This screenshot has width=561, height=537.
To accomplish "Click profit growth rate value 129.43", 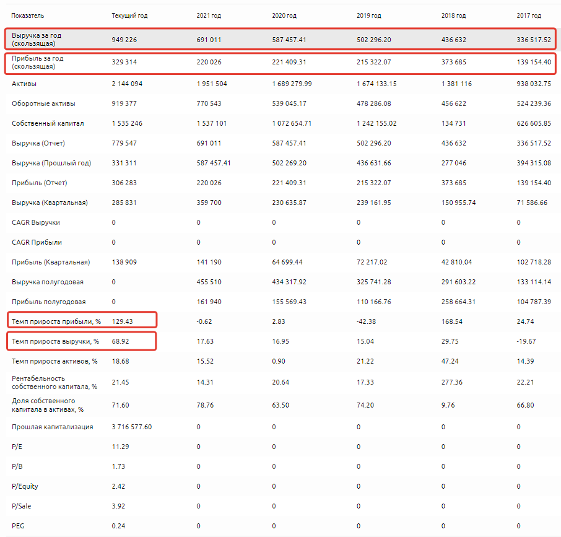I will (122, 321).
